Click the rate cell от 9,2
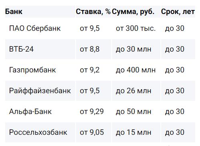 [94, 70]
